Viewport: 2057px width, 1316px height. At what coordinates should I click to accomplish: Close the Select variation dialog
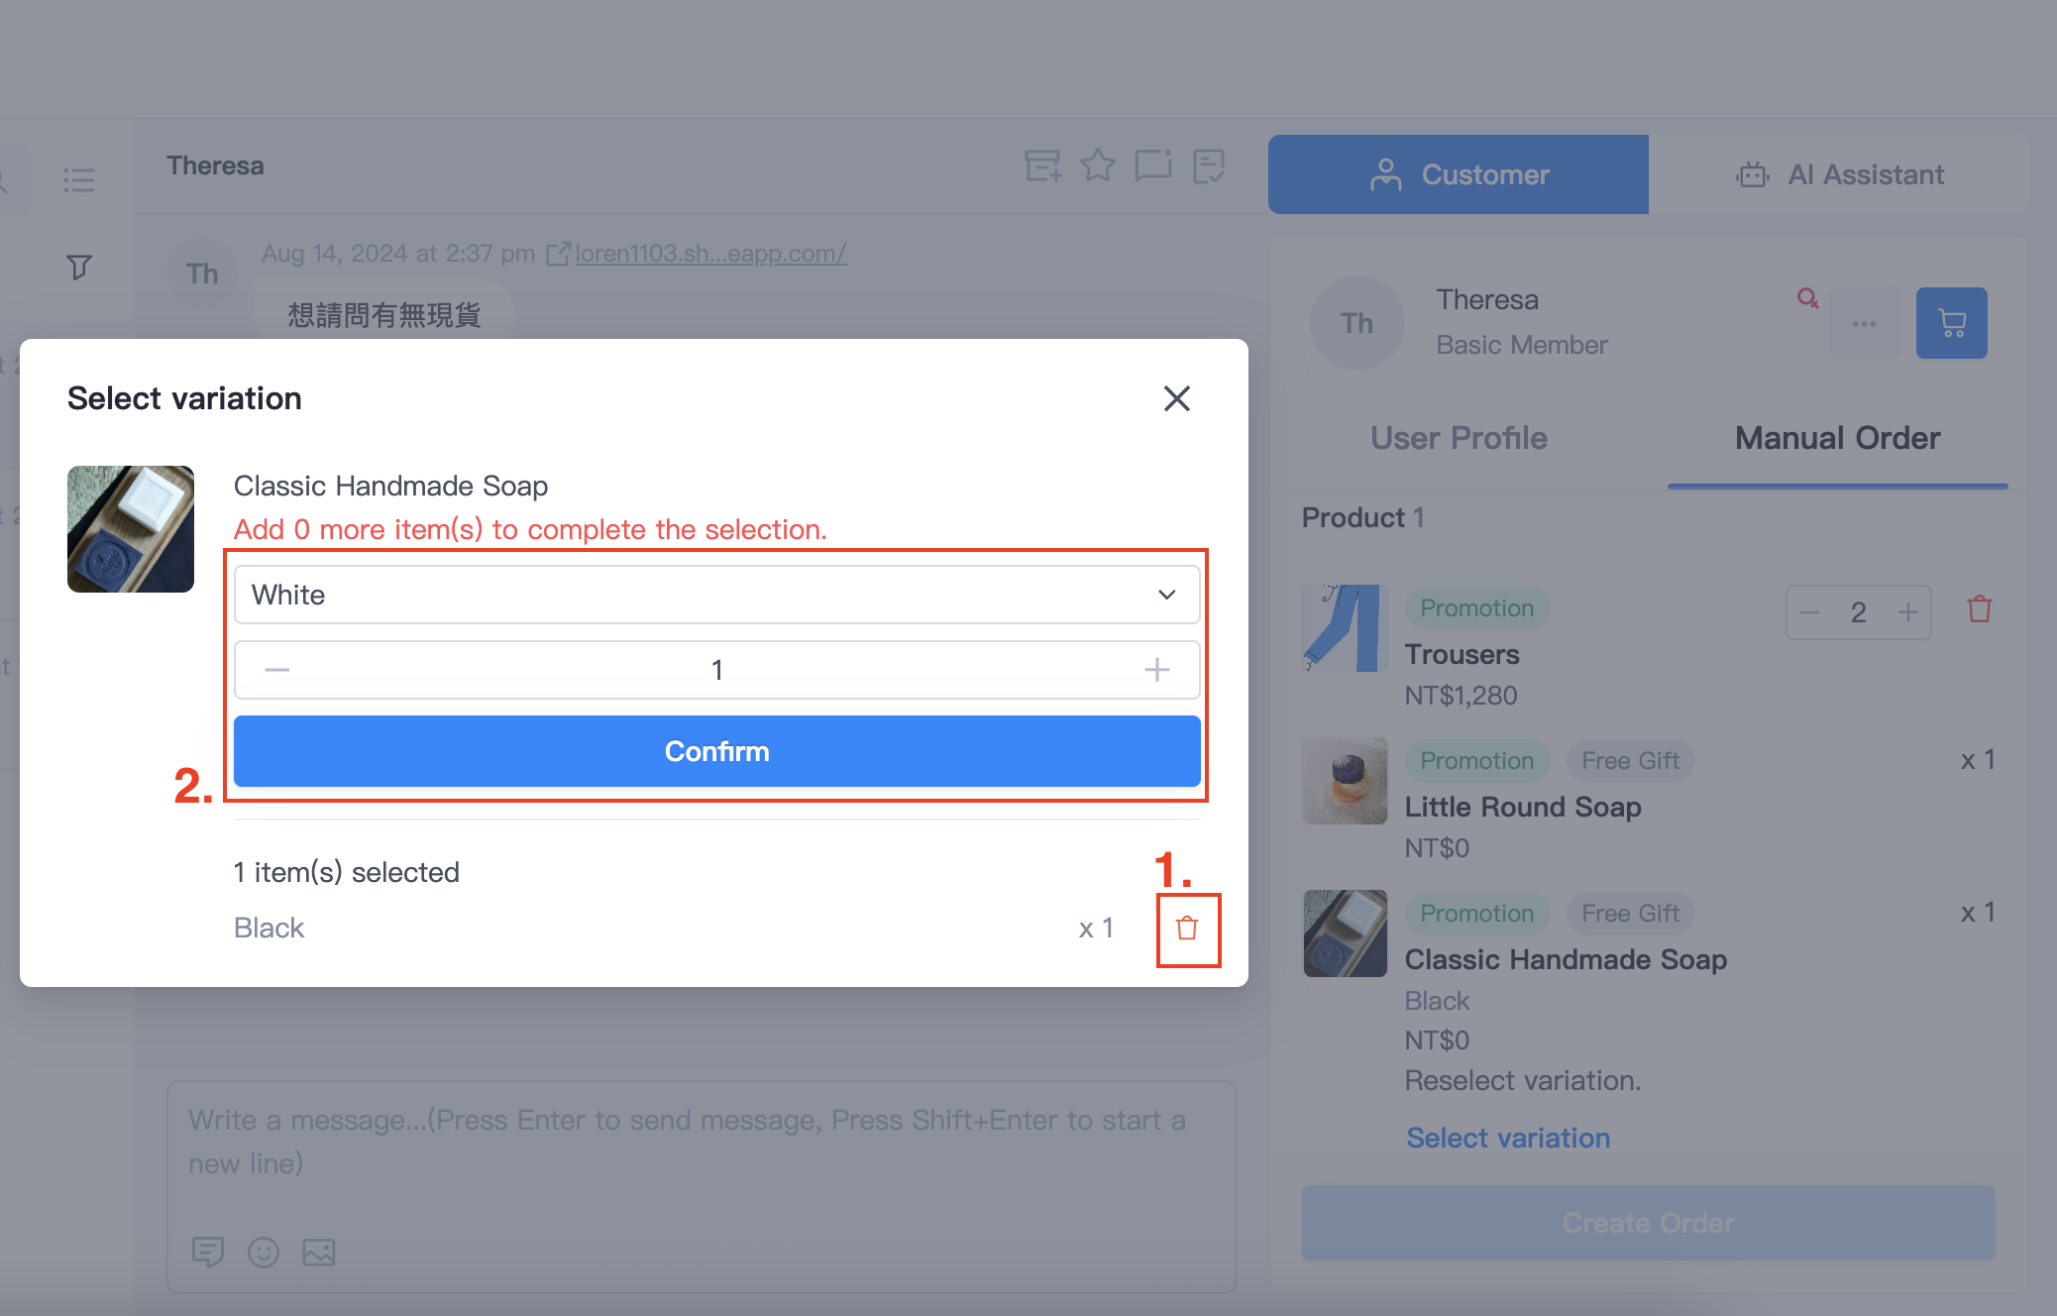(x=1176, y=398)
